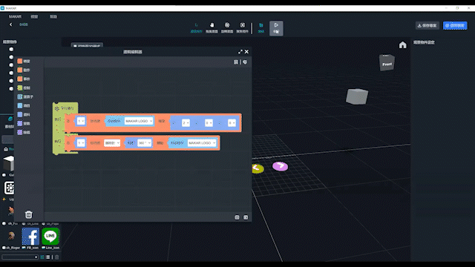Switch assets to grid view
Screen dimensions: 475x267
tap(42, 257)
